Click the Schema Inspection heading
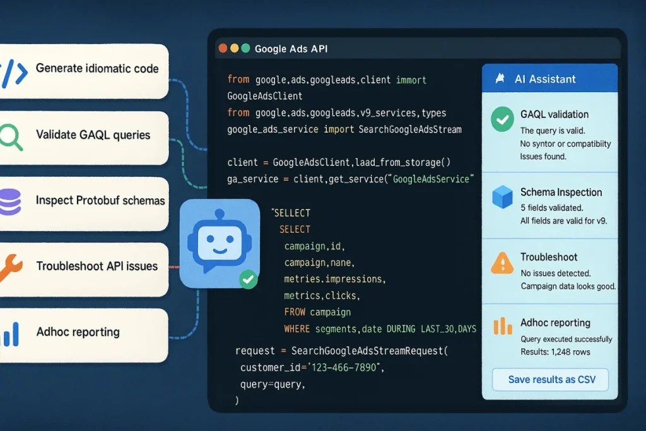646x431 pixels. 561,192
